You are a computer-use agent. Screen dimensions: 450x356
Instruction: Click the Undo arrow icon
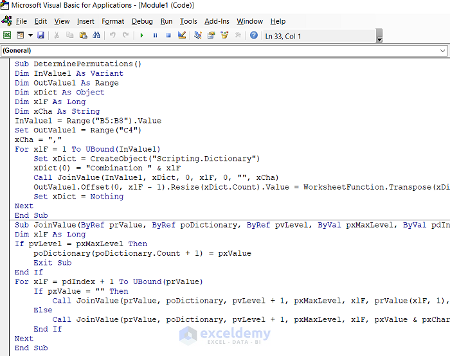point(113,35)
